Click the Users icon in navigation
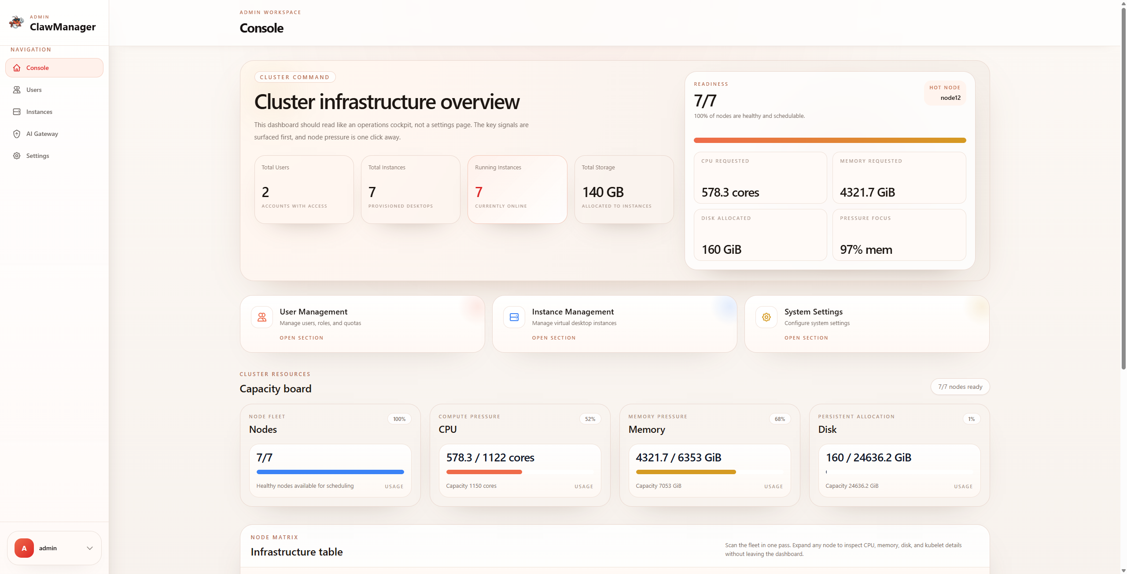 coord(17,90)
